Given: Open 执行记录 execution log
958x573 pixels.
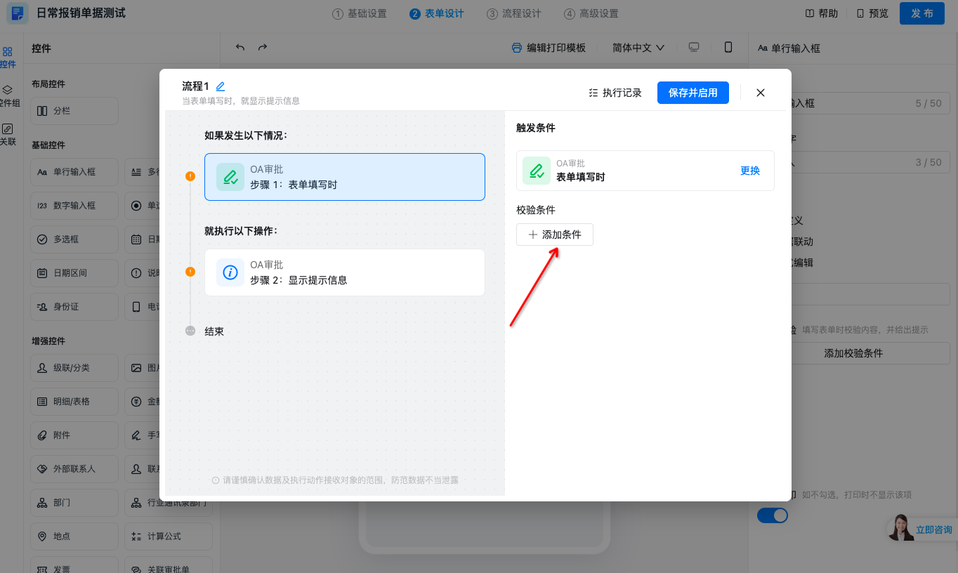Looking at the screenshot, I should point(615,93).
